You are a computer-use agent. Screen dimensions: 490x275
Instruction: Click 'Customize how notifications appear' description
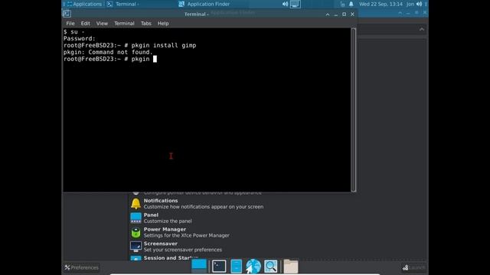[204, 207]
